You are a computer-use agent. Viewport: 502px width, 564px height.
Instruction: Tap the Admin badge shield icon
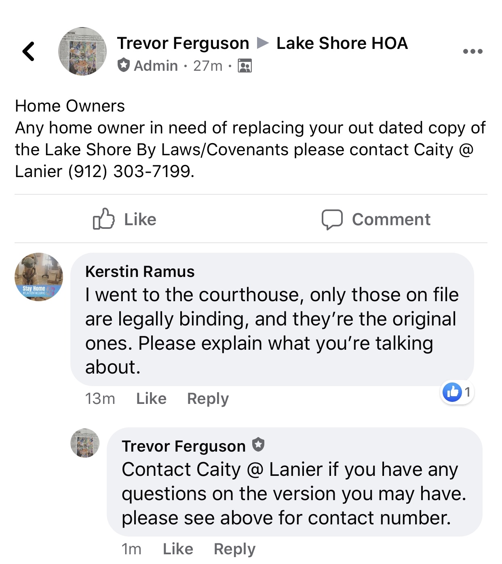tap(124, 65)
